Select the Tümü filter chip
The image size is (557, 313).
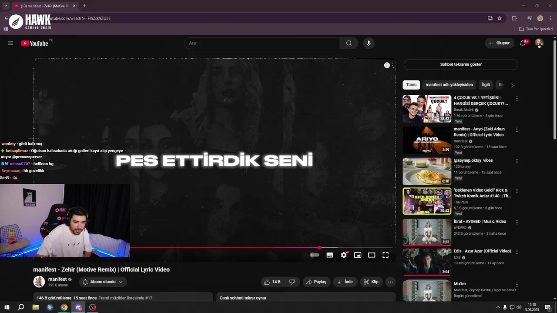[411, 85]
